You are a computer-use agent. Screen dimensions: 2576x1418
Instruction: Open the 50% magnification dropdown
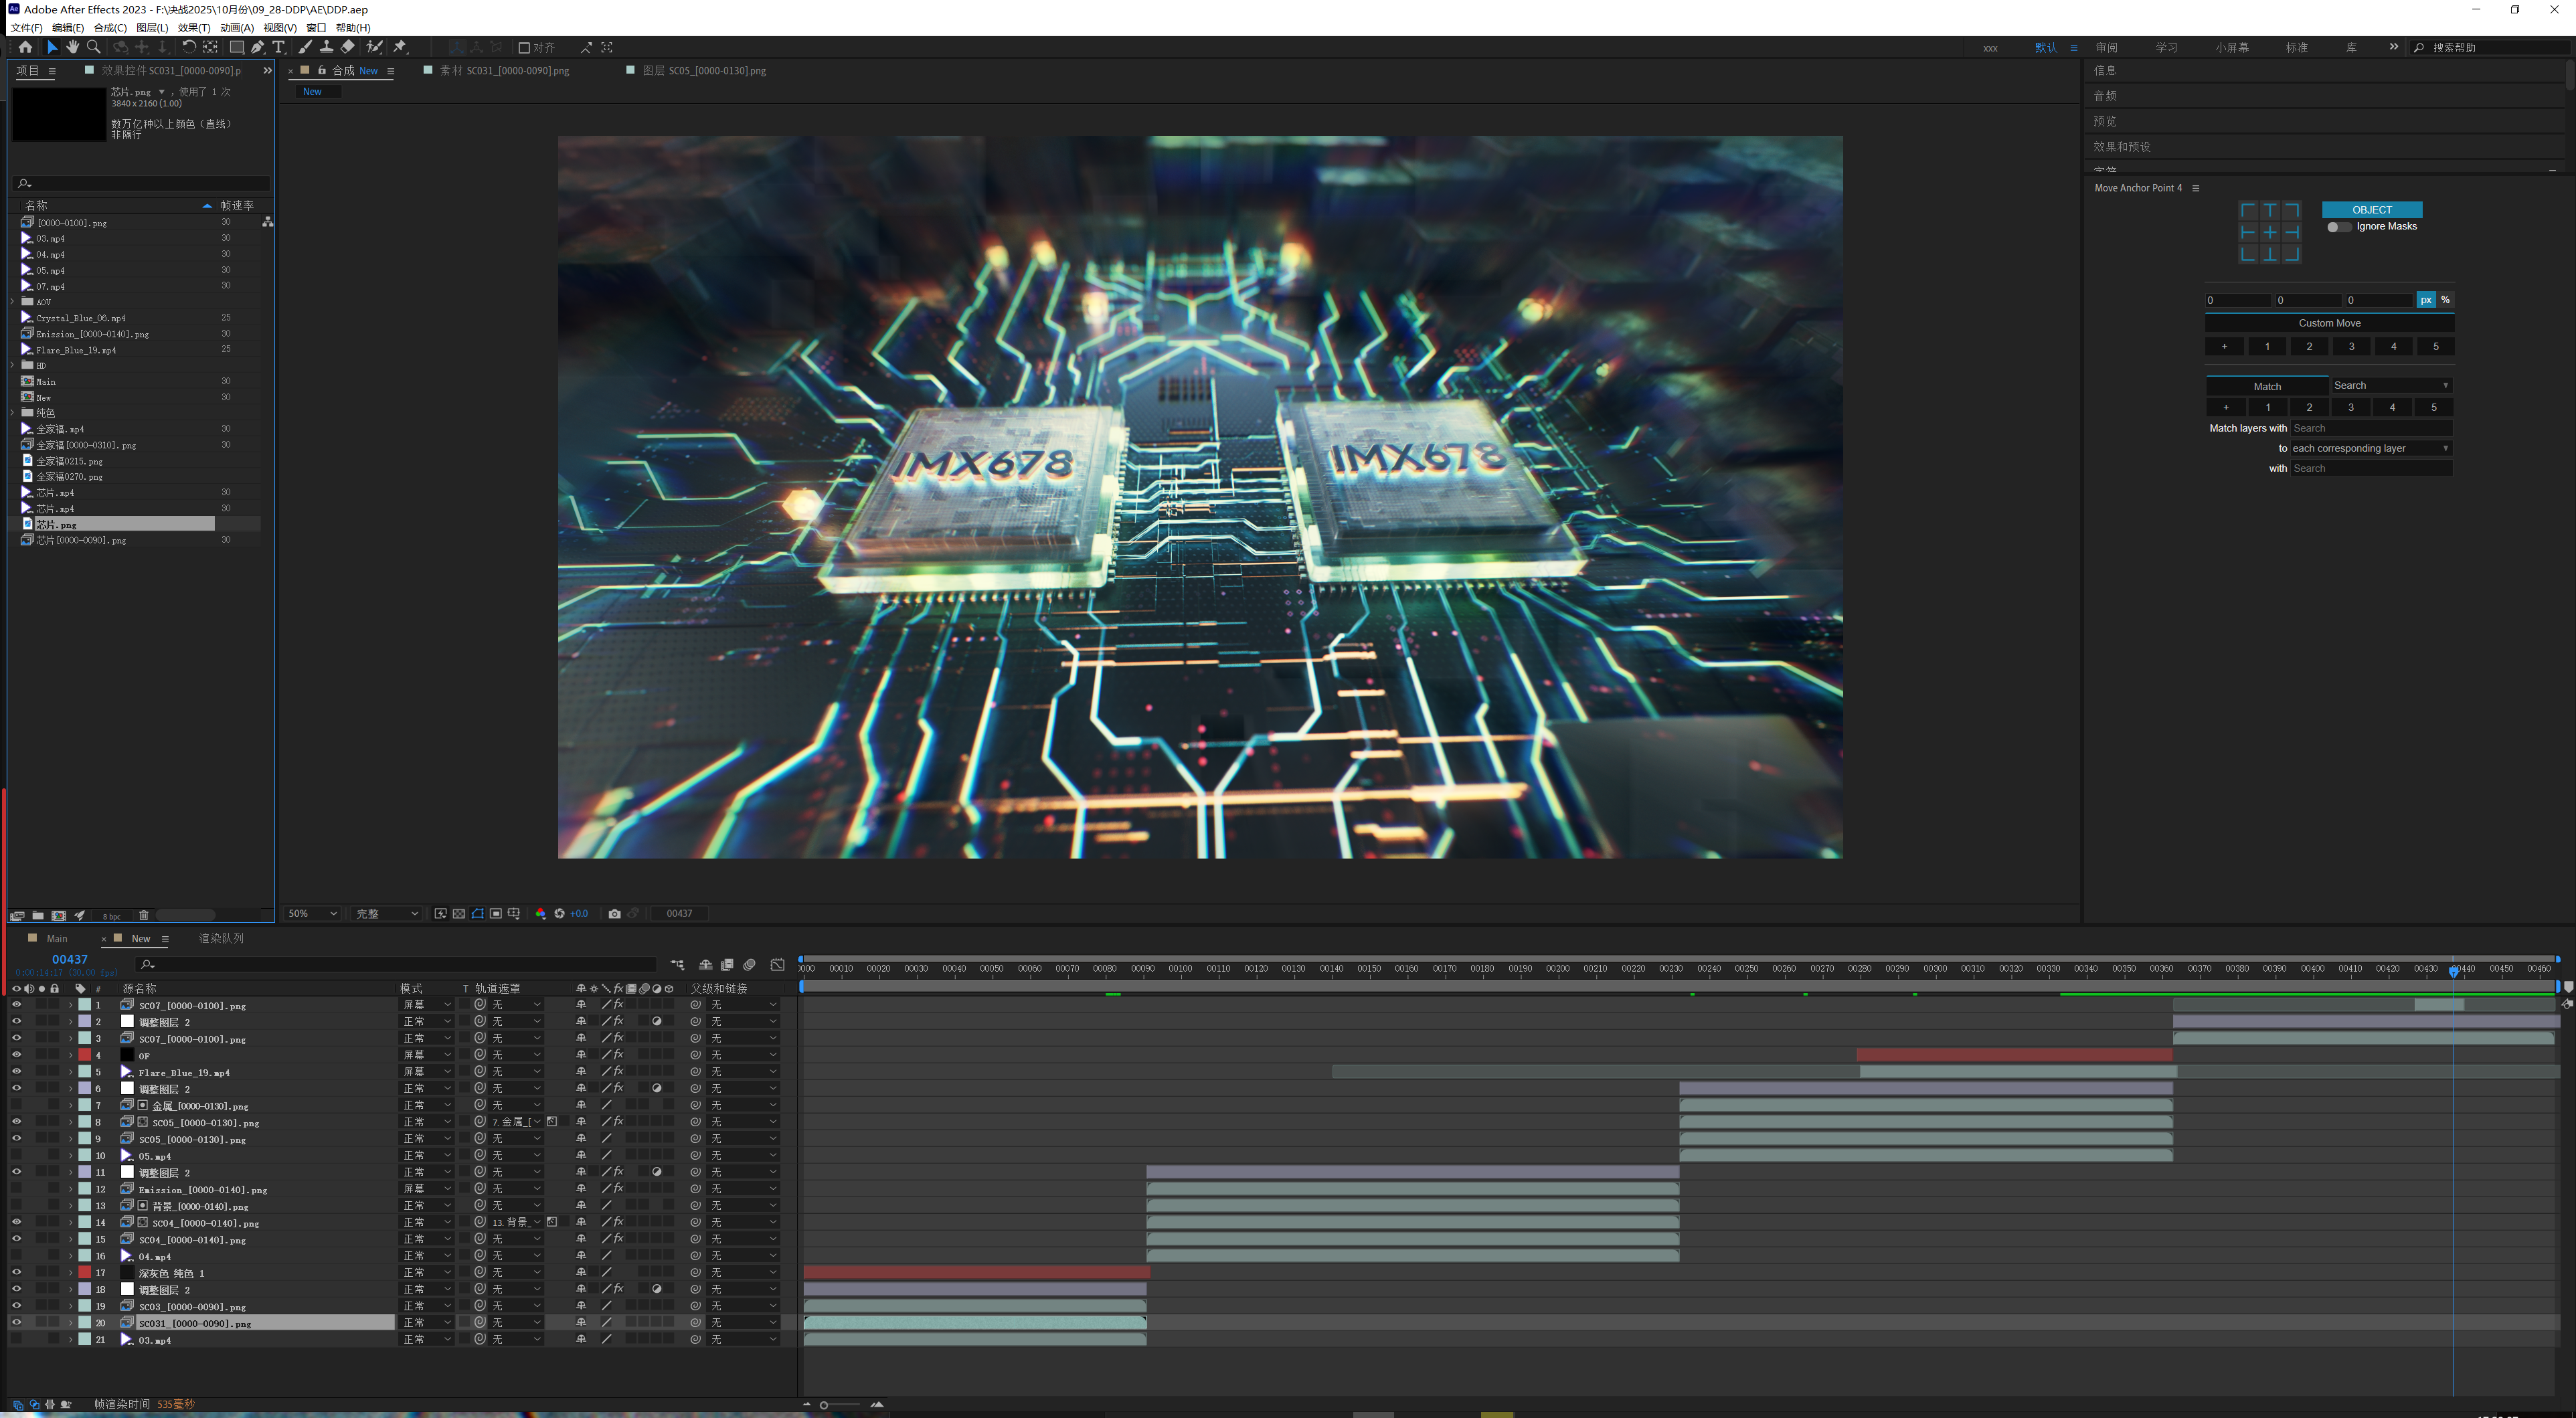(313, 913)
